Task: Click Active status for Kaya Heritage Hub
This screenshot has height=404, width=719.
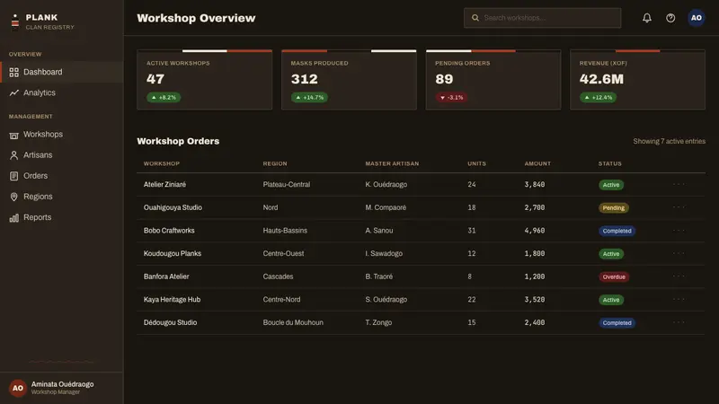Action: (611, 300)
